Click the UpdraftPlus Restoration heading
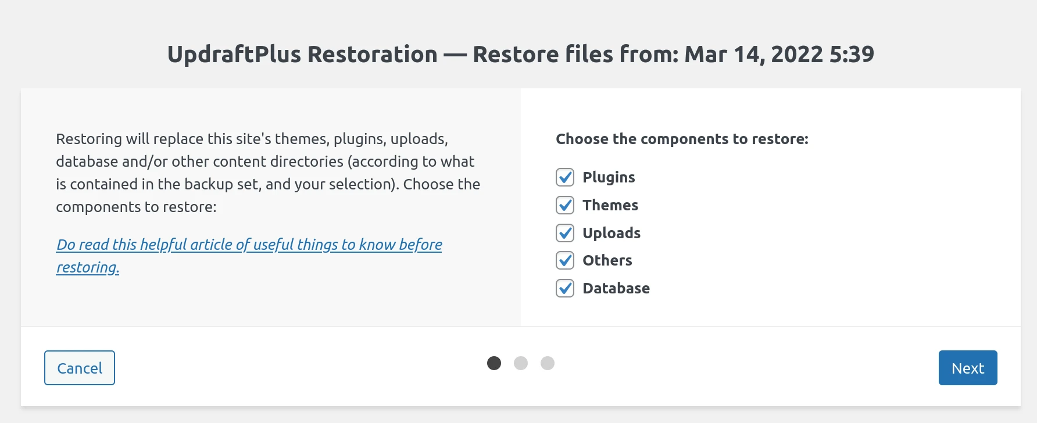The height and width of the screenshot is (423, 1037). point(519,54)
